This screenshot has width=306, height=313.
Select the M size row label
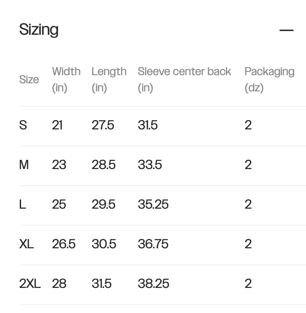(24, 165)
